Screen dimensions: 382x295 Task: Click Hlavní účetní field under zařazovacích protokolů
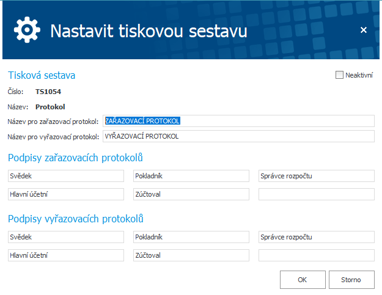(66, 194)
